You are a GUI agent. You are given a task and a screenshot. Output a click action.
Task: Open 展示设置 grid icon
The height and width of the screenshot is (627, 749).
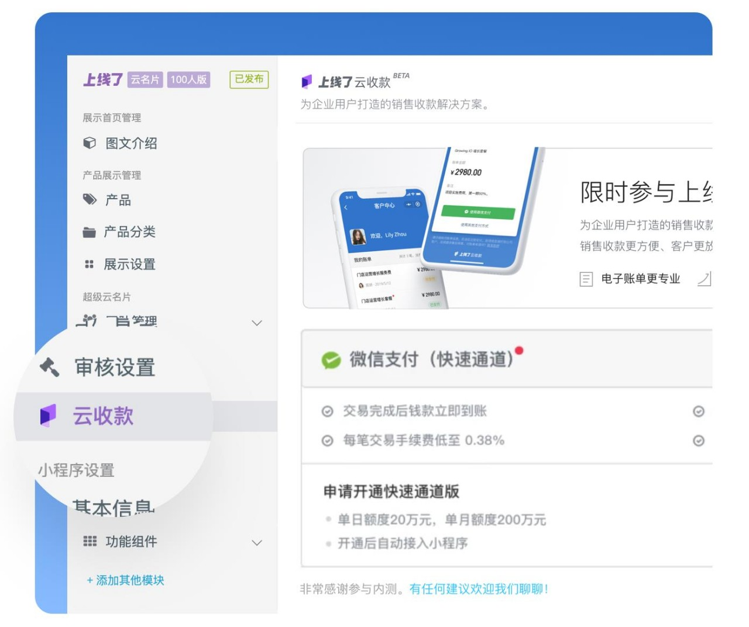point(89,264)
